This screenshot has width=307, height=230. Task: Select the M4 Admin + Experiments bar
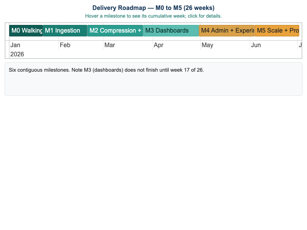(227, 31)
